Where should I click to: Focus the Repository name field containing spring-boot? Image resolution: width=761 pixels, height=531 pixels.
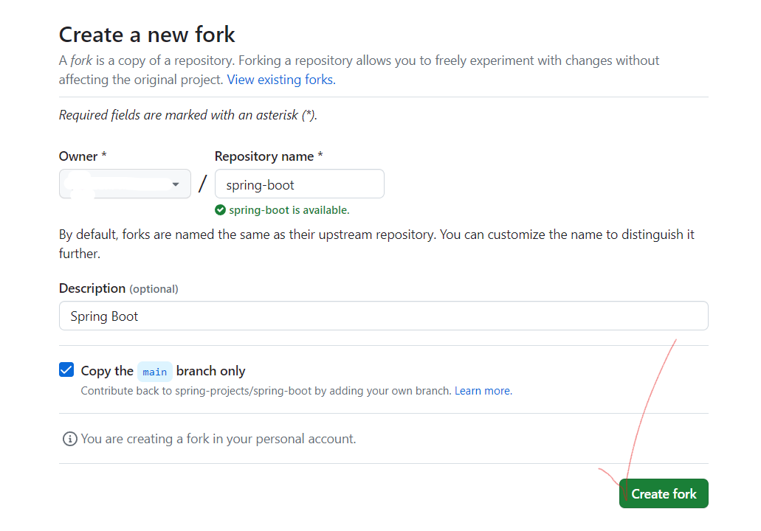[x=300, y=184]
